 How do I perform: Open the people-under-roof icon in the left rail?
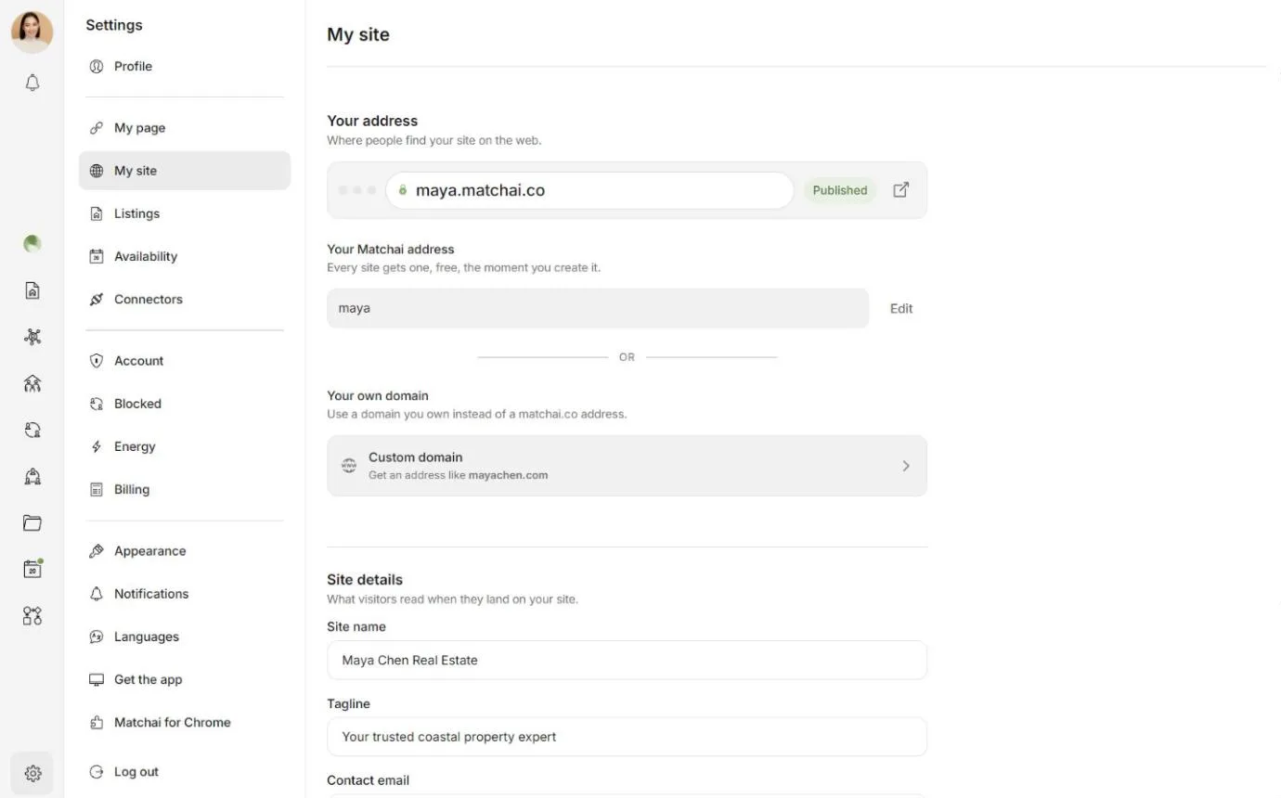(32, 383)
